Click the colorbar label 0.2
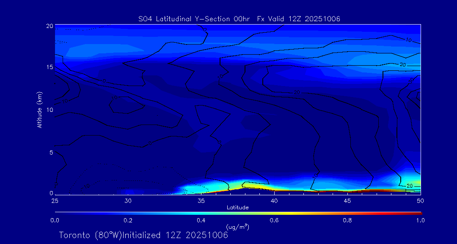457x244 pixels. (128, 220)
